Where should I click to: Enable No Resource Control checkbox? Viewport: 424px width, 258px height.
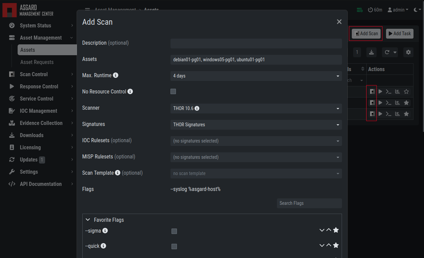(x=173, y=91)
